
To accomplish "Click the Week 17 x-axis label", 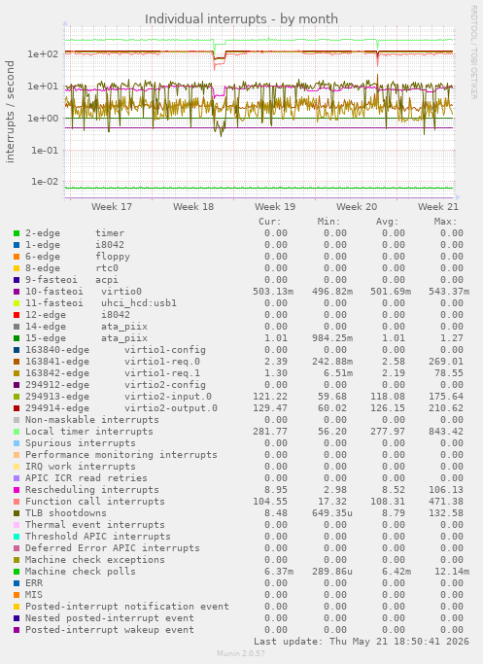I will click(112, 207).
